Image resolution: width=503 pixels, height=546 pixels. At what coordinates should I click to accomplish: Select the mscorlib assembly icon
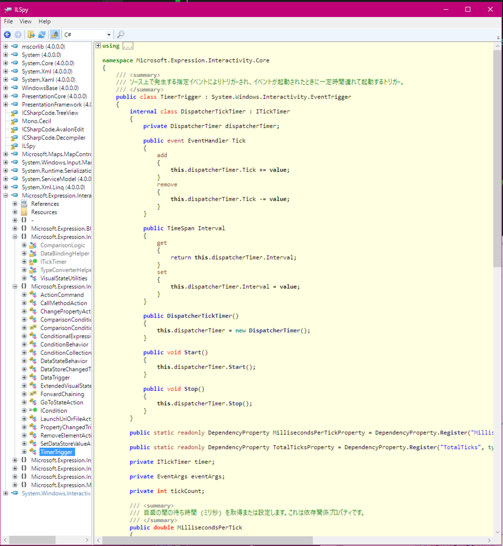[x=14, y=46]
